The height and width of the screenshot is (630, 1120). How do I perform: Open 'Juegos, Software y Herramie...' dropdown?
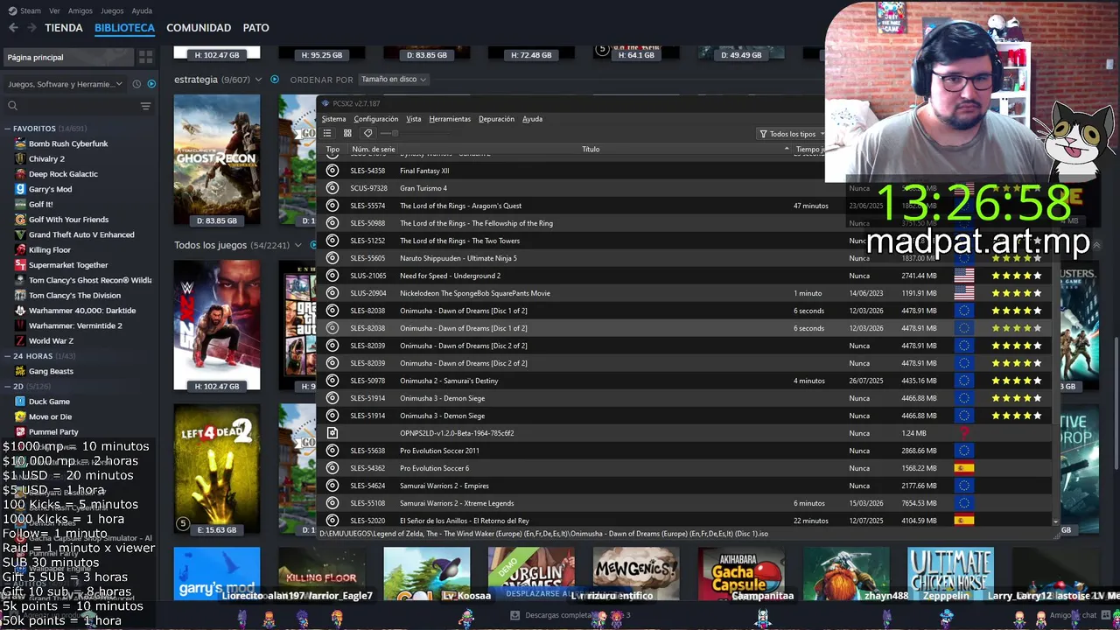[x=66, y=84]
